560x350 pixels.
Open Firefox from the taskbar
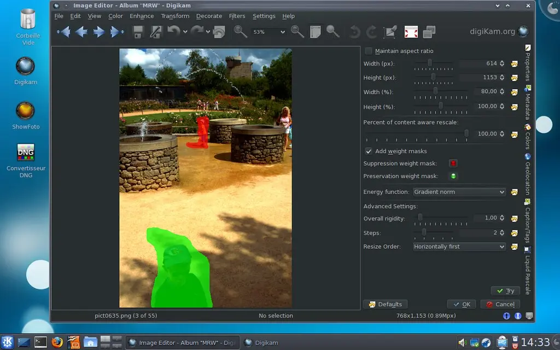(57, 342)
